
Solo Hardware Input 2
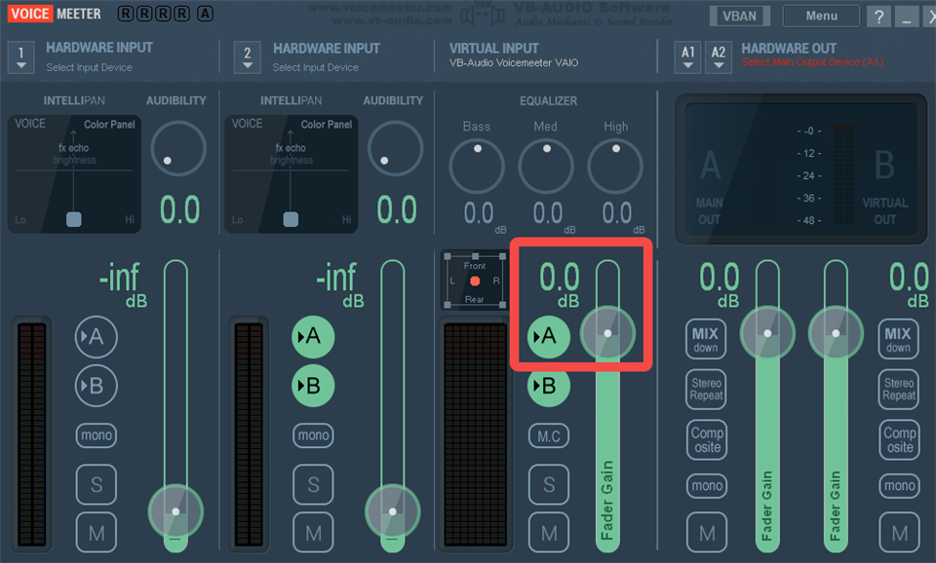[313, 484]
